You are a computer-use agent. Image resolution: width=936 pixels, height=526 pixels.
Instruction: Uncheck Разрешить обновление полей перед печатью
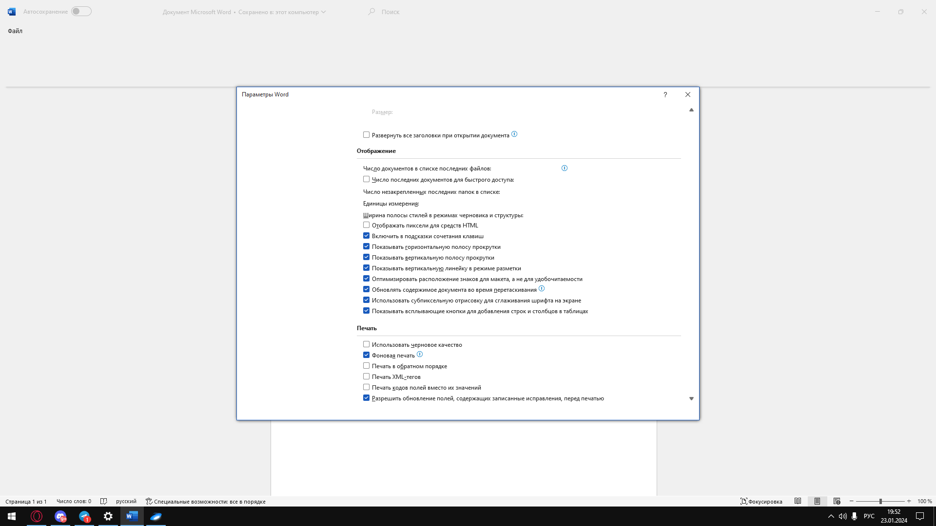click(366, 398)
